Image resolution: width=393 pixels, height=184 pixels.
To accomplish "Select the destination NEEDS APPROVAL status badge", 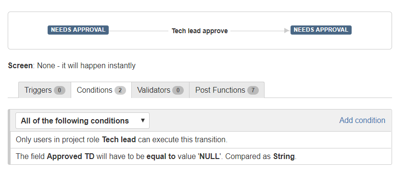I will point(321,30).
